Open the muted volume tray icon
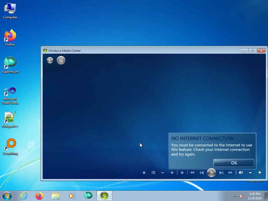Image resolution: width=268 pixels, height=201 pixels. click(x=242, y=196)
